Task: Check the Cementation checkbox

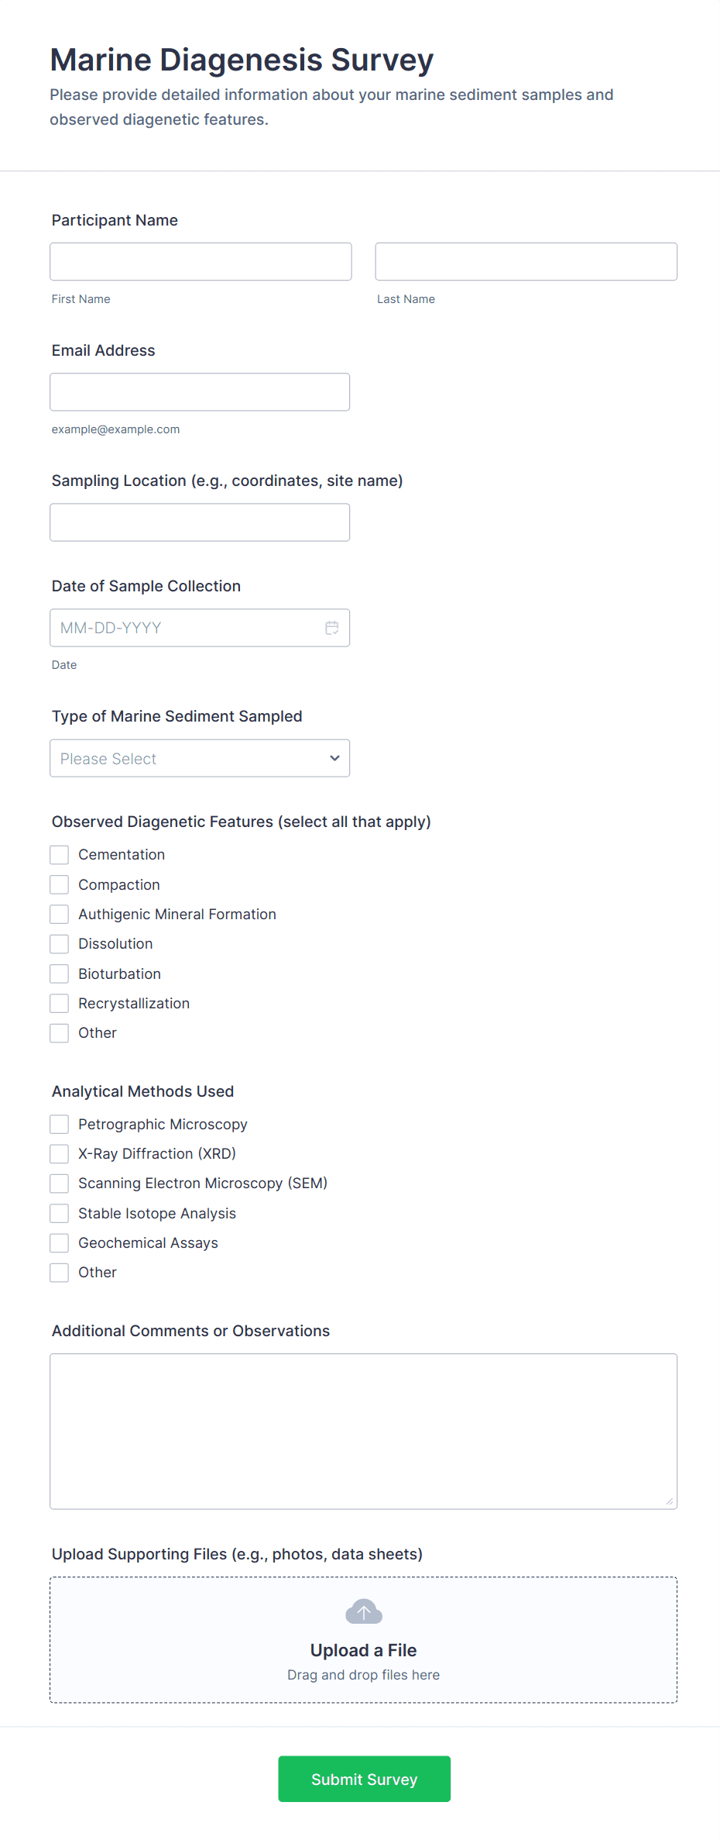Action: 60,855
